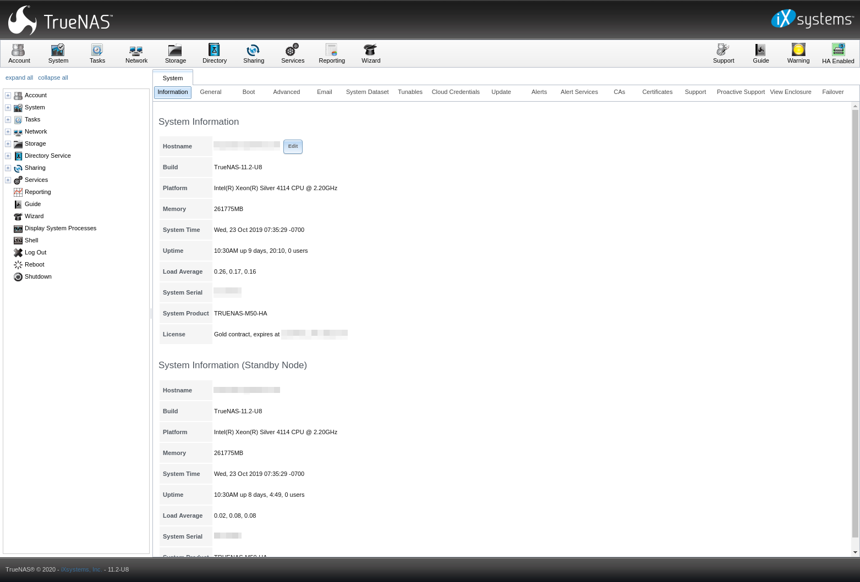860x582 pixels.
Task: Expand the Network tree node
Action: [x=8, y=131]
